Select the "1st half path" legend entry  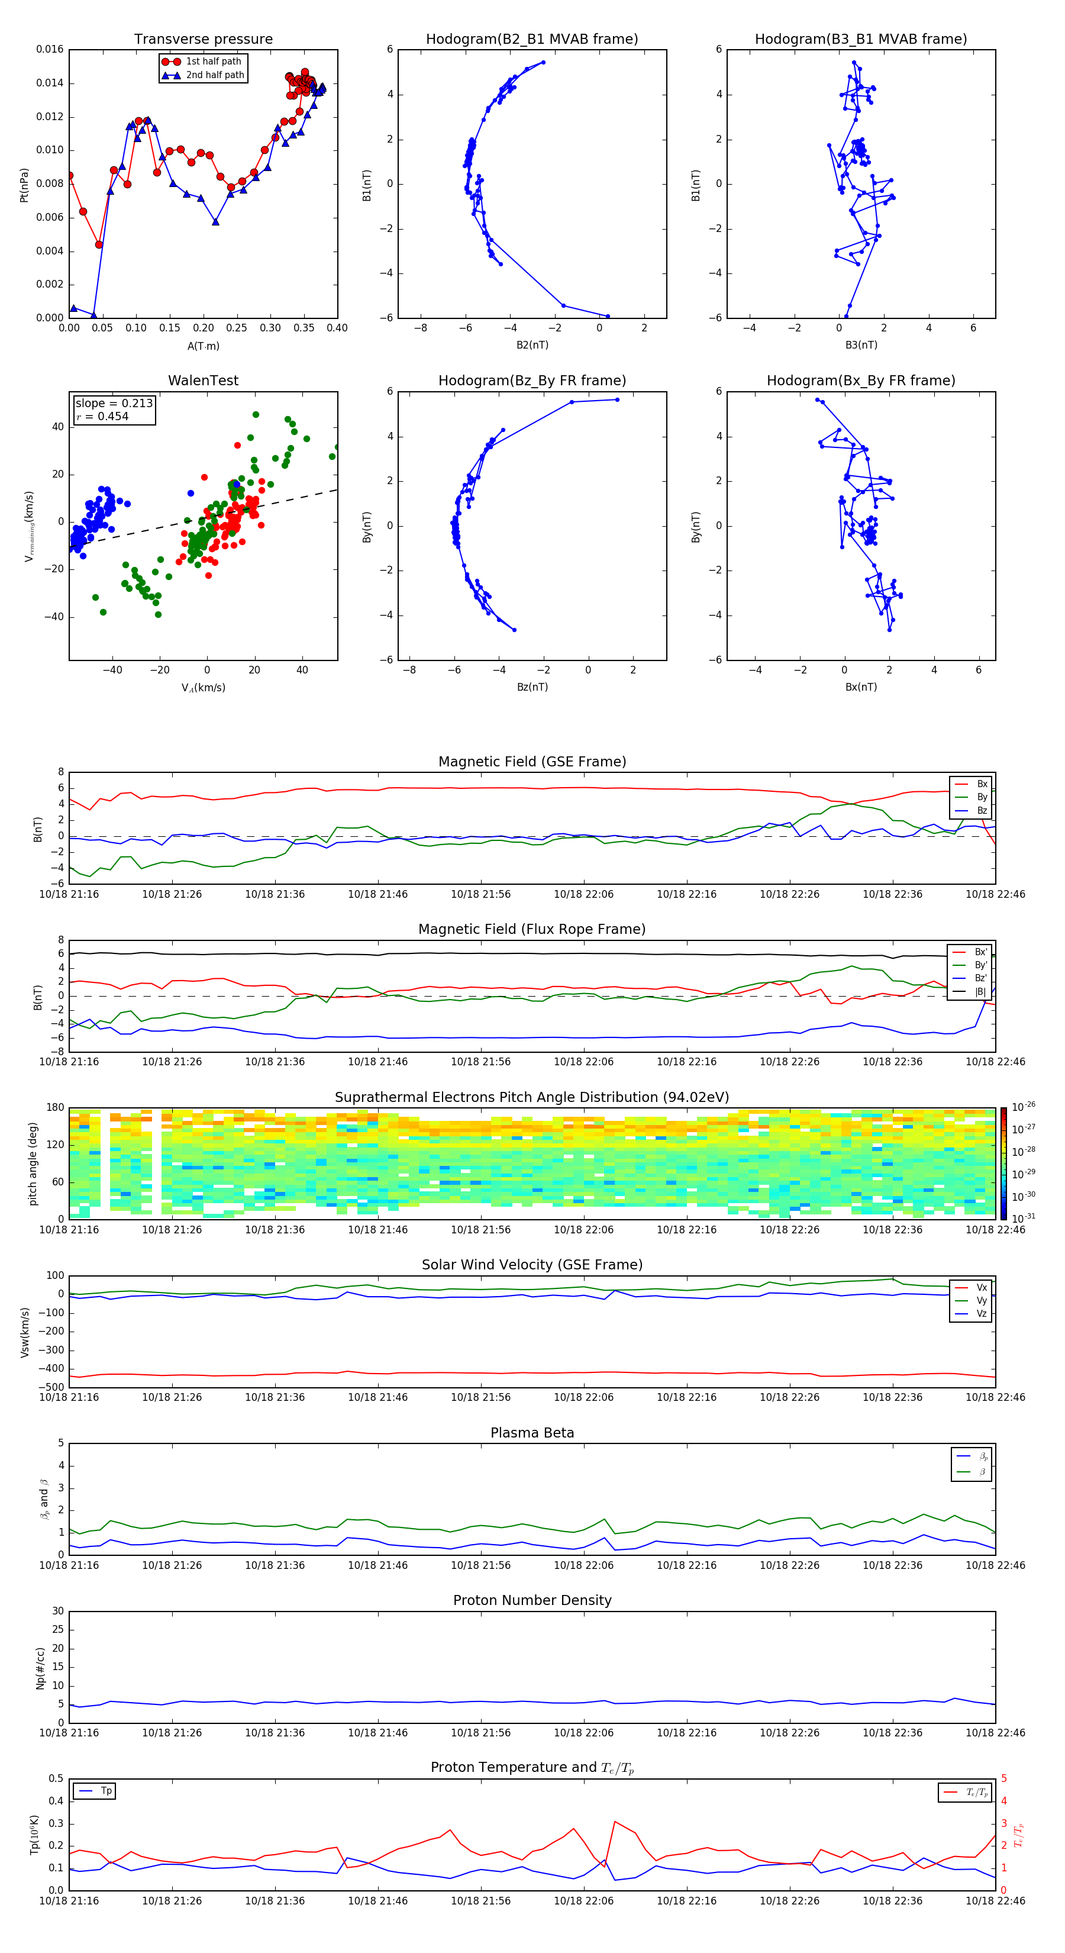pyautogui.click(x=202, y=62)
